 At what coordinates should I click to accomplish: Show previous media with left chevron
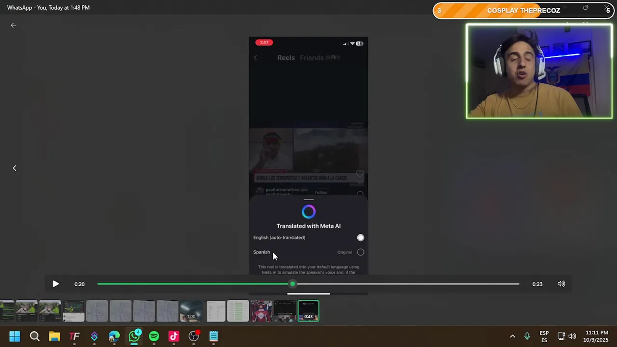pos(14,168)
